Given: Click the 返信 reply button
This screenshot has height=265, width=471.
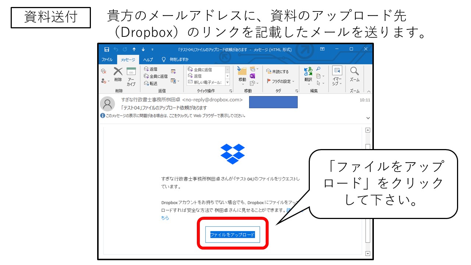Looking at the screenshot, I should tap(150, 69).
